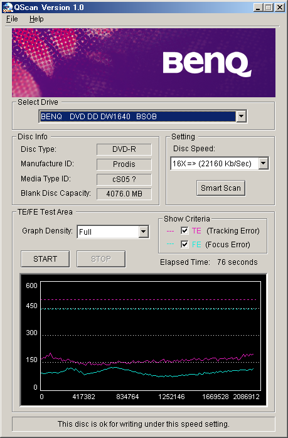This screenshot has height=438, width=288.
Task: Minimize the QScan window
Action: [x=258, y=8]
